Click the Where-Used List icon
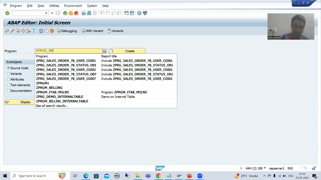321x180 pixels. point(23,31)
